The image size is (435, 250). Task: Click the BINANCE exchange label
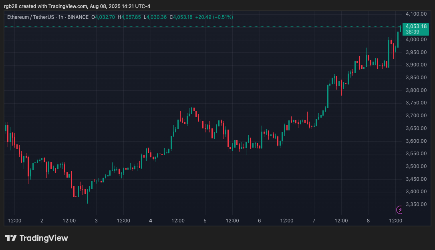(x=78, y=17)
